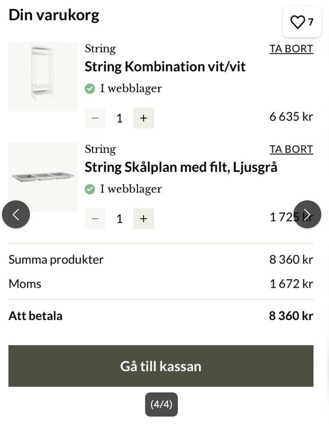Click green stock checkmark for String Skålplan
This screenshot has width=329, height=428.
pos(90,189)
